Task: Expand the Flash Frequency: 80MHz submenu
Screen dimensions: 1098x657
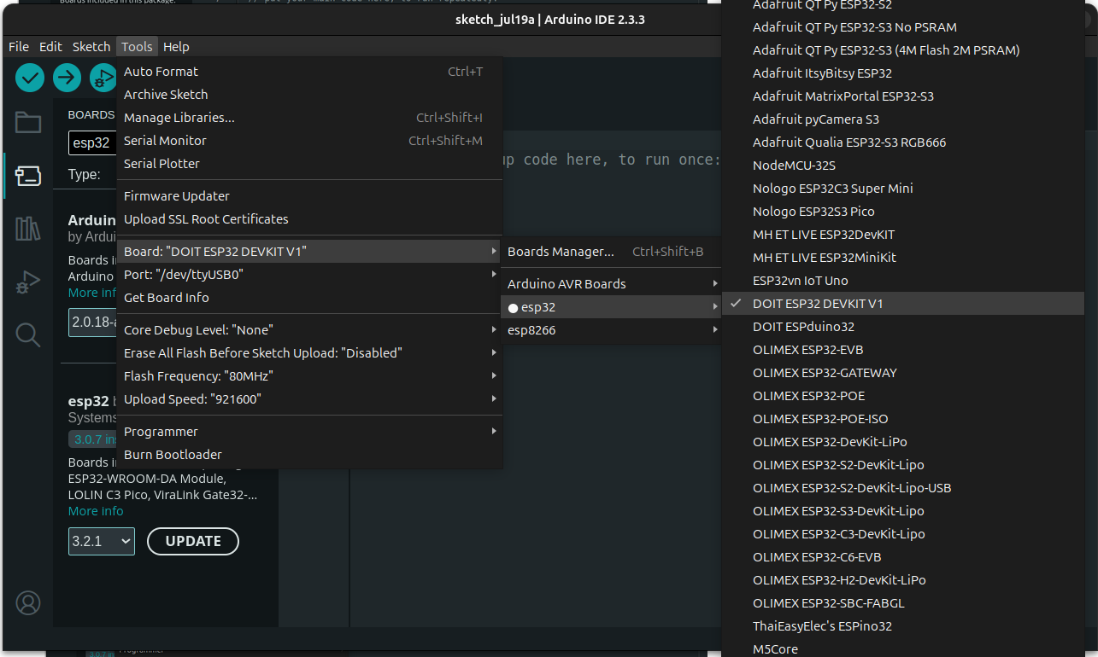Action: click(x=309, y=376)
